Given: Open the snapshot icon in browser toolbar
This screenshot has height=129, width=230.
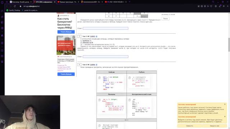Looking at the screenshot, I should [202, 6].
